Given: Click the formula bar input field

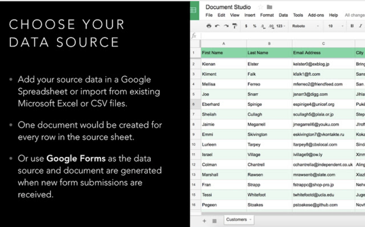Looking at the screenshot, I should 281,36.
